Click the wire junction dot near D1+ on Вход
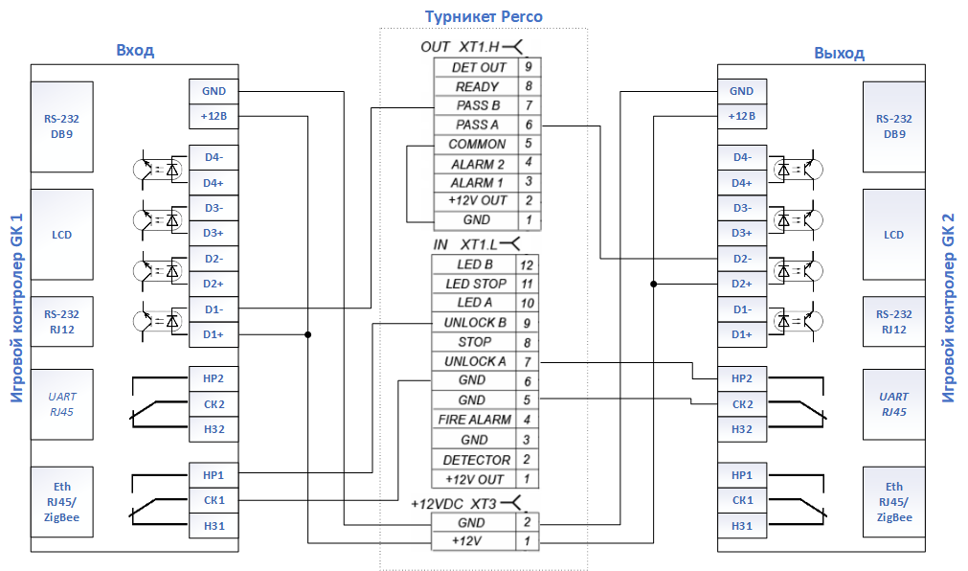Screen dimensions: 968x571 click(307, 334)
